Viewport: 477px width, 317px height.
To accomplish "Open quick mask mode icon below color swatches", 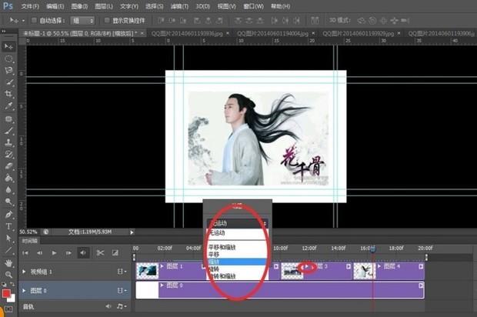I will click(x=8, y=309).
